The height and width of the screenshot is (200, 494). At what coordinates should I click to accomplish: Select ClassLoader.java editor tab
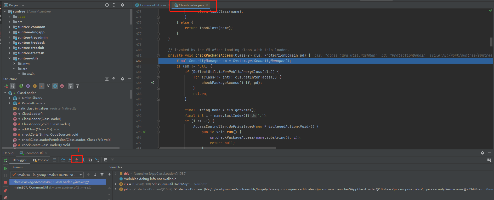click(x=191, y=5)
